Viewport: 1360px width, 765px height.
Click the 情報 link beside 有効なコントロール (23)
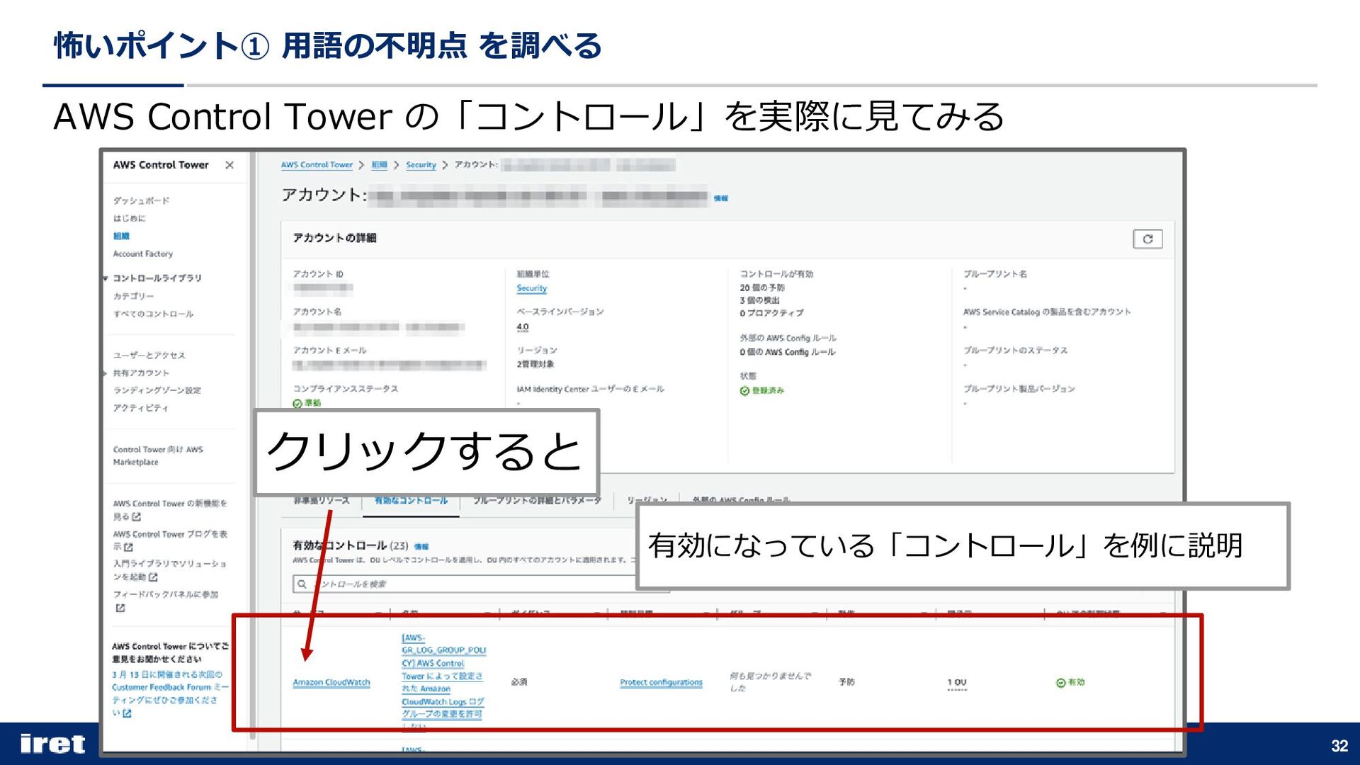(x=421, y=547)
